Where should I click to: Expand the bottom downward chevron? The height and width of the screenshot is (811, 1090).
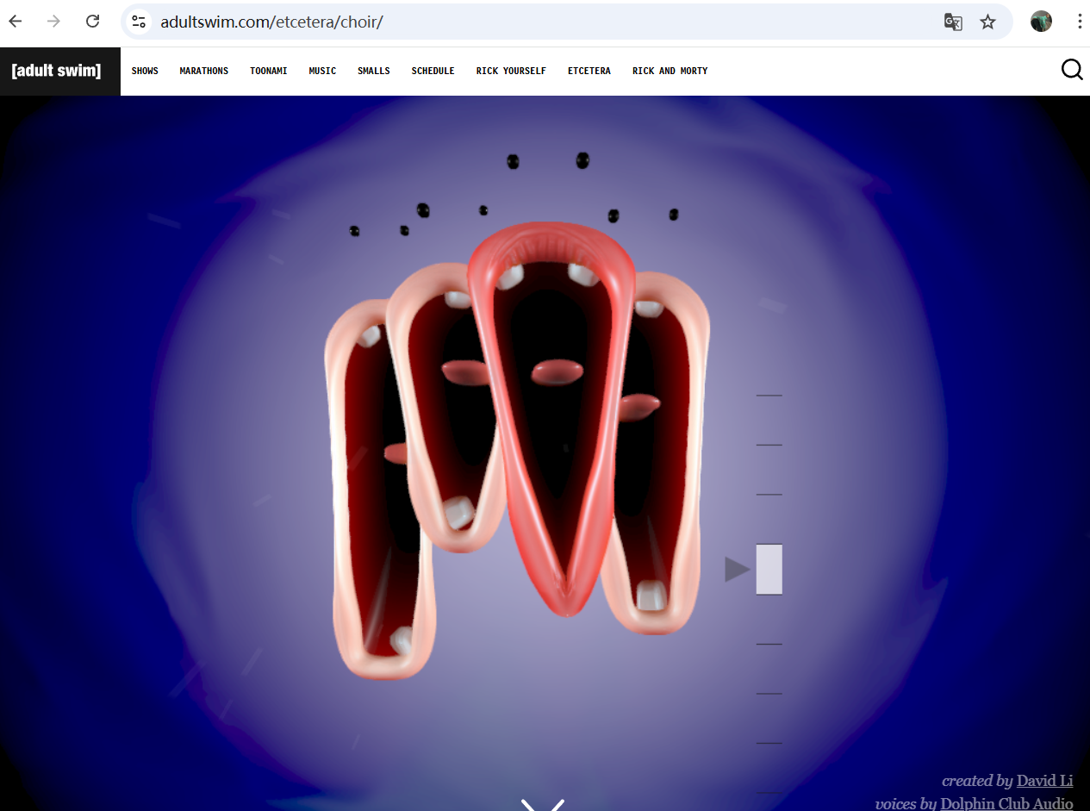[543, 804]
